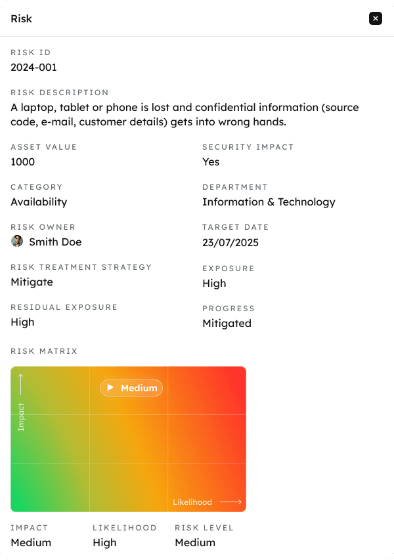Click the Likelihood axis arrow icon

(231, 502)
